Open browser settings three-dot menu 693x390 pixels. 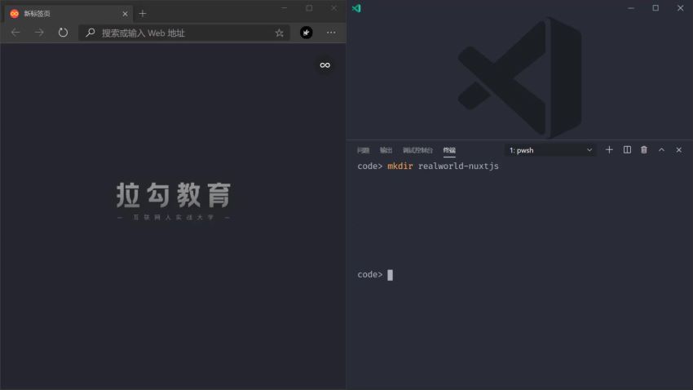[x=331, y=33]
